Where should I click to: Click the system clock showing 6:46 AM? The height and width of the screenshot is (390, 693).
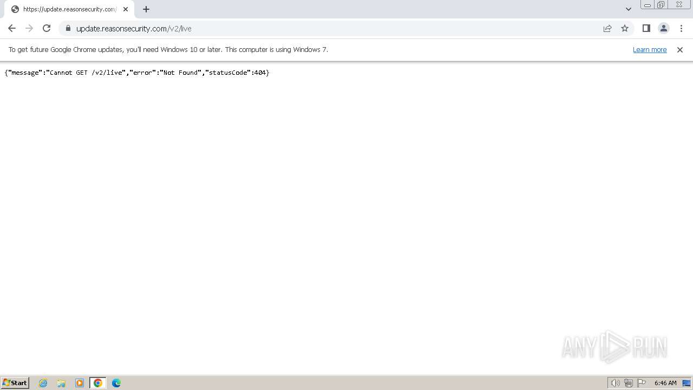click(665, 383)
